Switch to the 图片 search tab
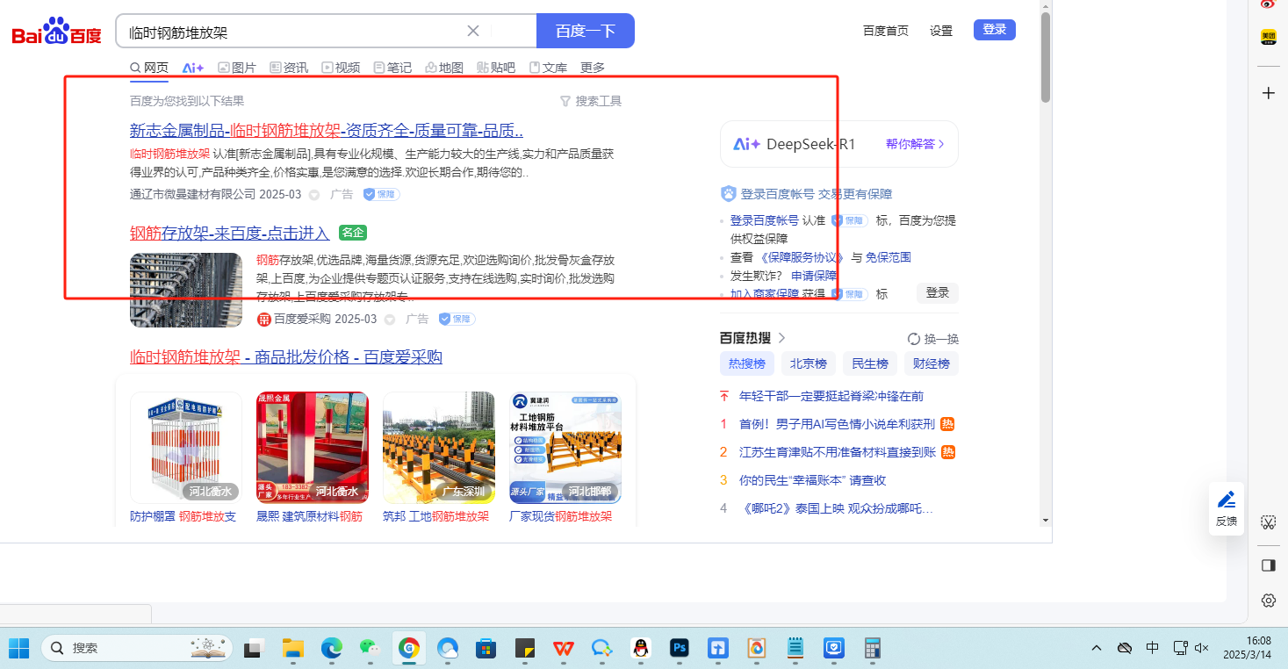This screenshot has width=1288, height=669. (236, 68)
